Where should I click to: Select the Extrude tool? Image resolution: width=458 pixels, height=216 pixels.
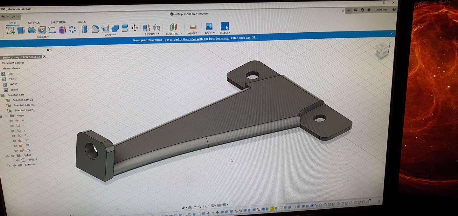[x=21, y=30]
